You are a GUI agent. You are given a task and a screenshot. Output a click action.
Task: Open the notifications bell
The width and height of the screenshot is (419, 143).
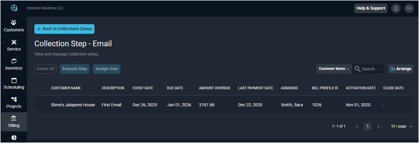pyautogui.click(x=396, y=8)
